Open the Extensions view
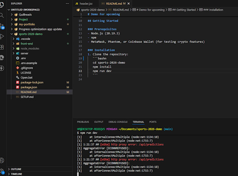The width and height of the screenshot is (238, 176). [2, 47]
